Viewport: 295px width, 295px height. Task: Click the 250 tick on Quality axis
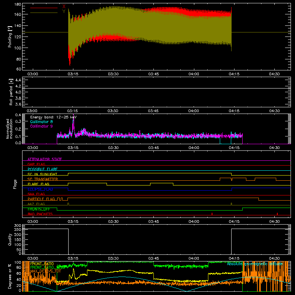(x=18, y=229)
